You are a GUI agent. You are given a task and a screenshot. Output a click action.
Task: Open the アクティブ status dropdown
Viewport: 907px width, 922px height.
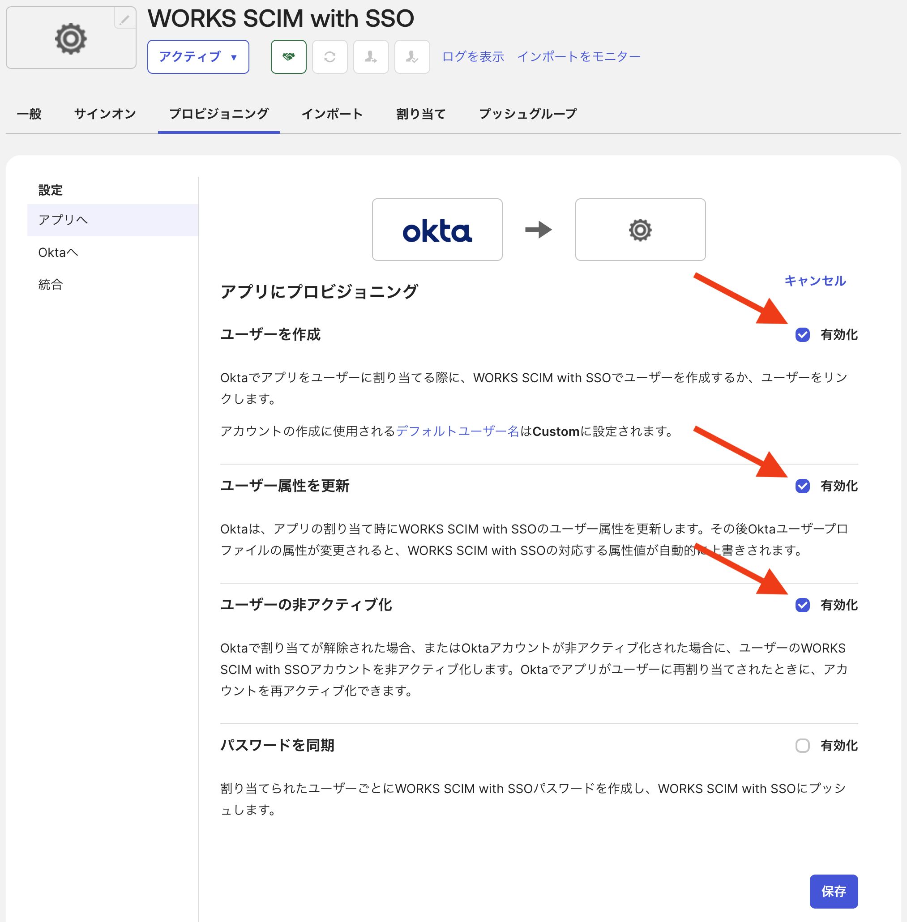(x=198, y=57)
